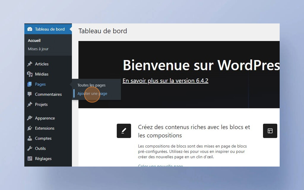The width and height of the screenshot is (304, 190).
Task: Follow En savoir plus sur la version 6.4.2
Action: point(165,81)
